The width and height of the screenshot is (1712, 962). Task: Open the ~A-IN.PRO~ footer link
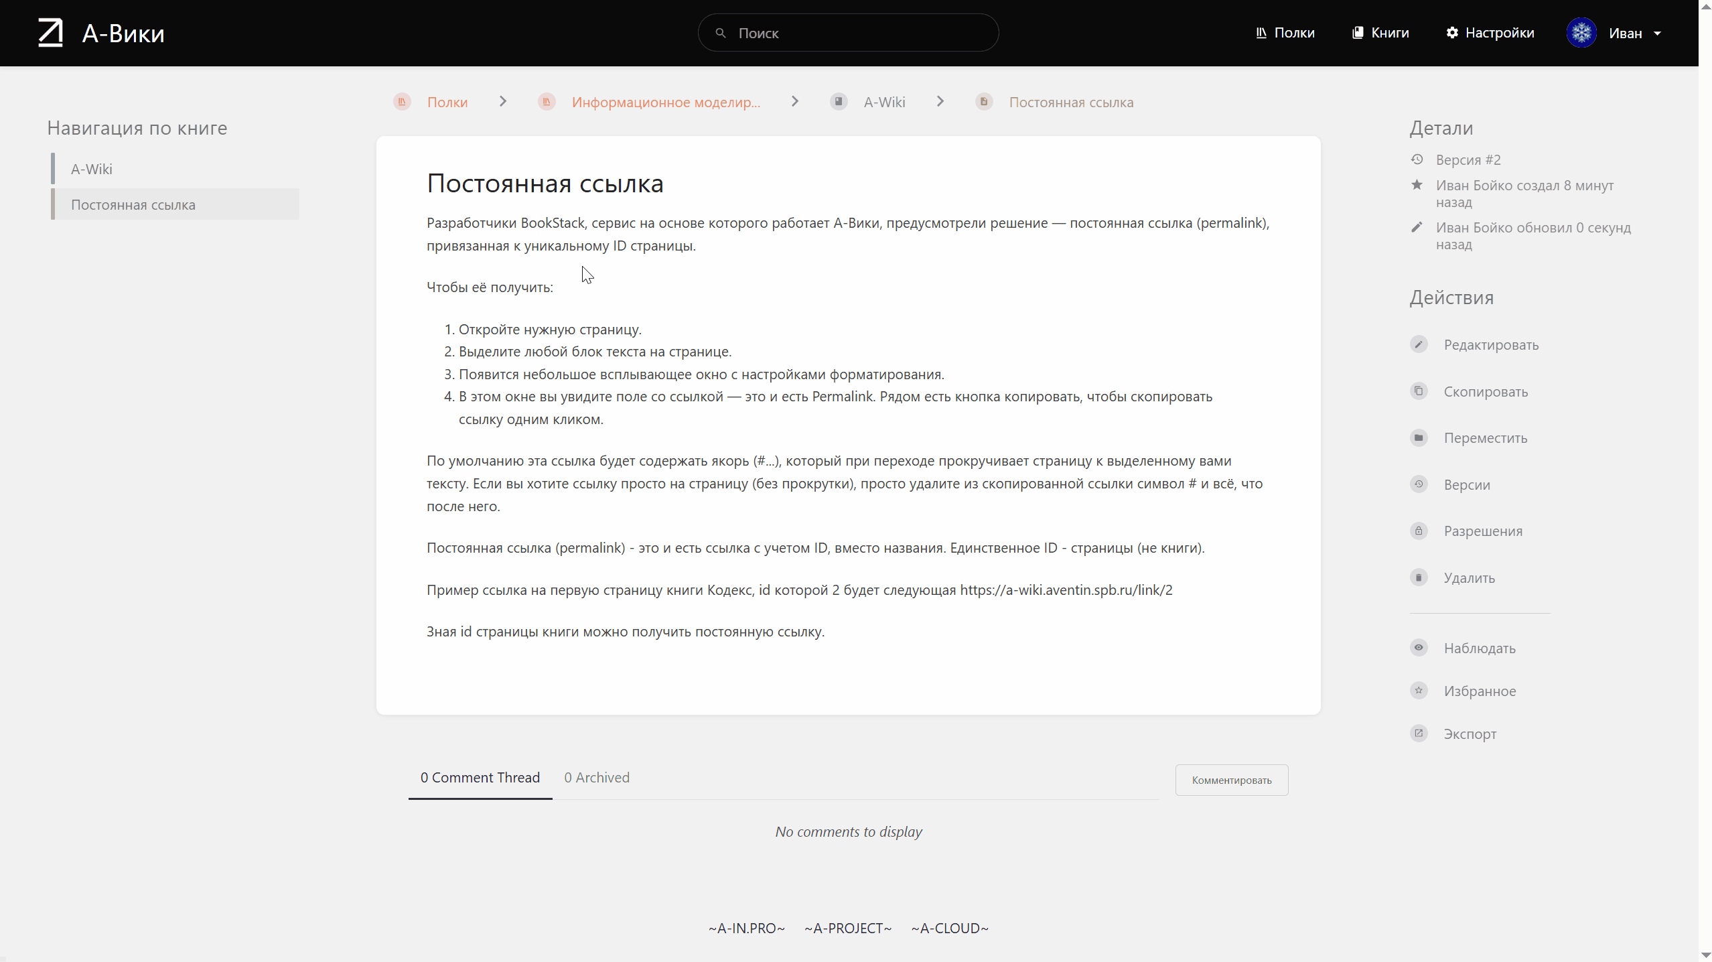pyautogui.click(x=747, y=929)
